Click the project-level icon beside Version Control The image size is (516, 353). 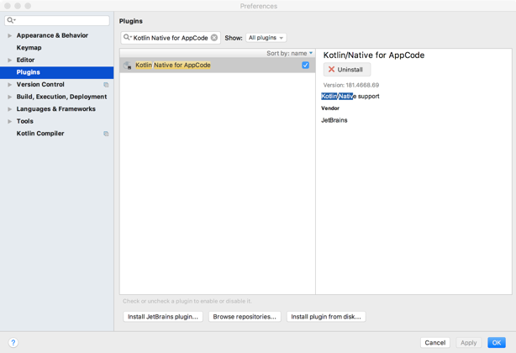106,85
